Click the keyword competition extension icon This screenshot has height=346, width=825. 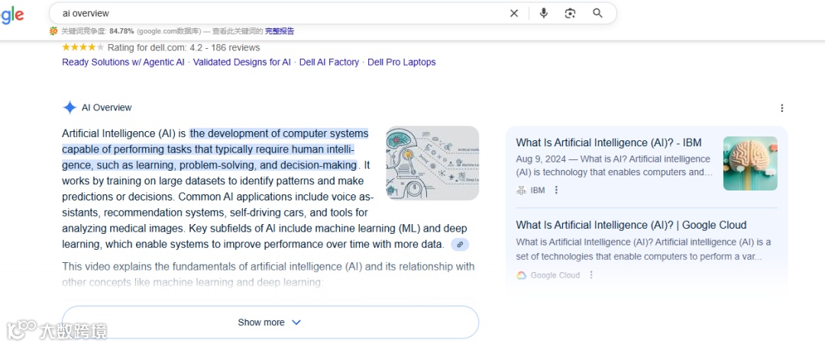(53, 31)
